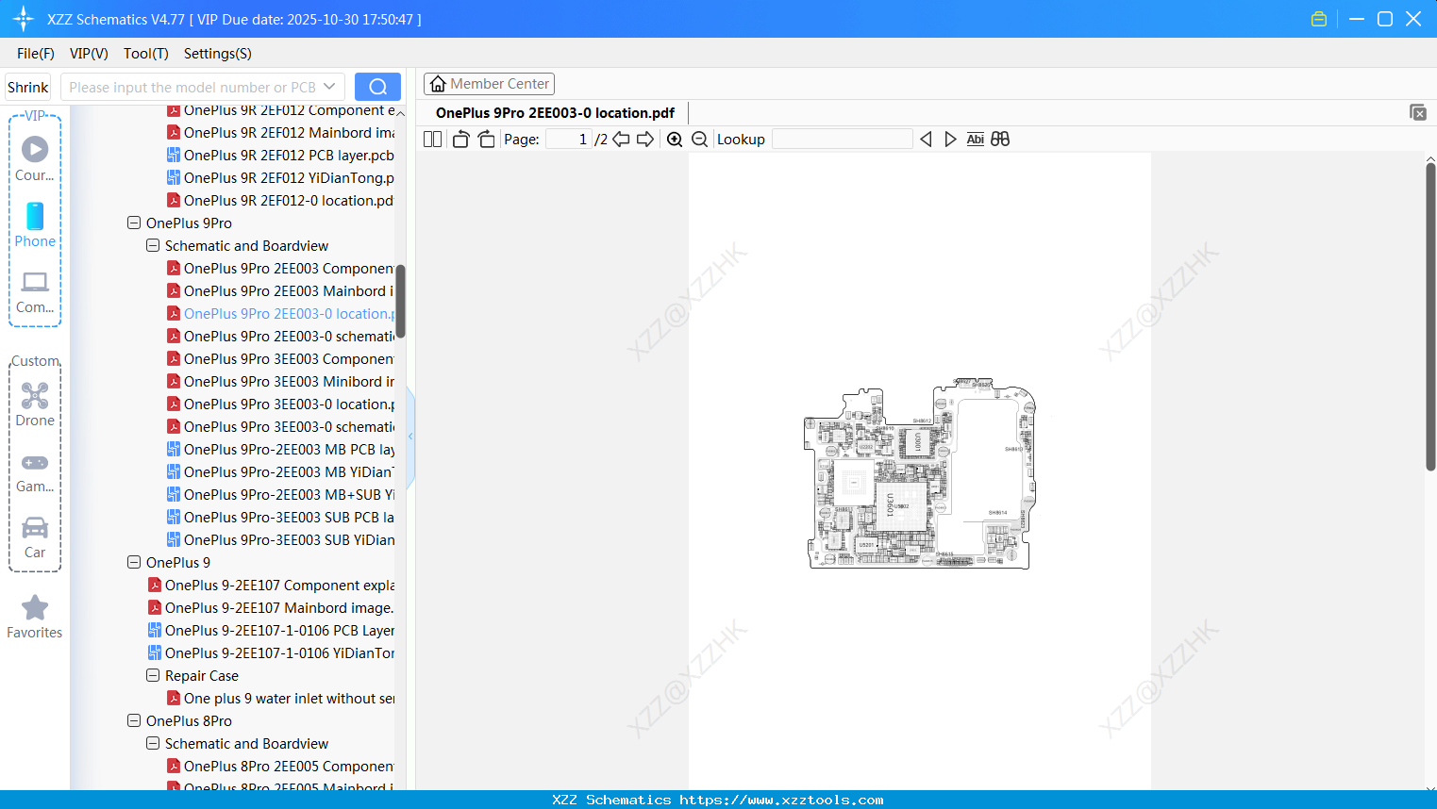Open OnePlus 9R 2EF012-0 location file
Viewport: 1437px width, 809px height.
coord(281,201)
